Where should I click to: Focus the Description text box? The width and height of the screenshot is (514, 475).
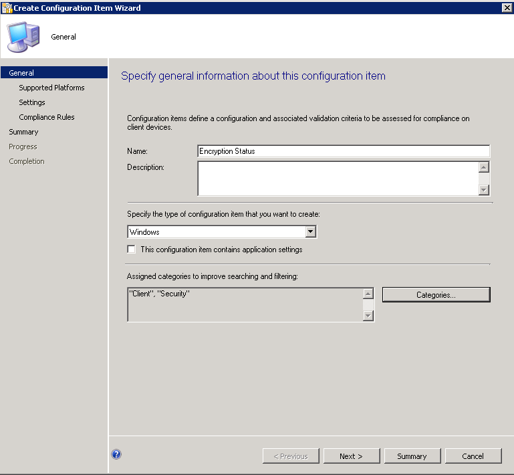[x=338, y=179]
